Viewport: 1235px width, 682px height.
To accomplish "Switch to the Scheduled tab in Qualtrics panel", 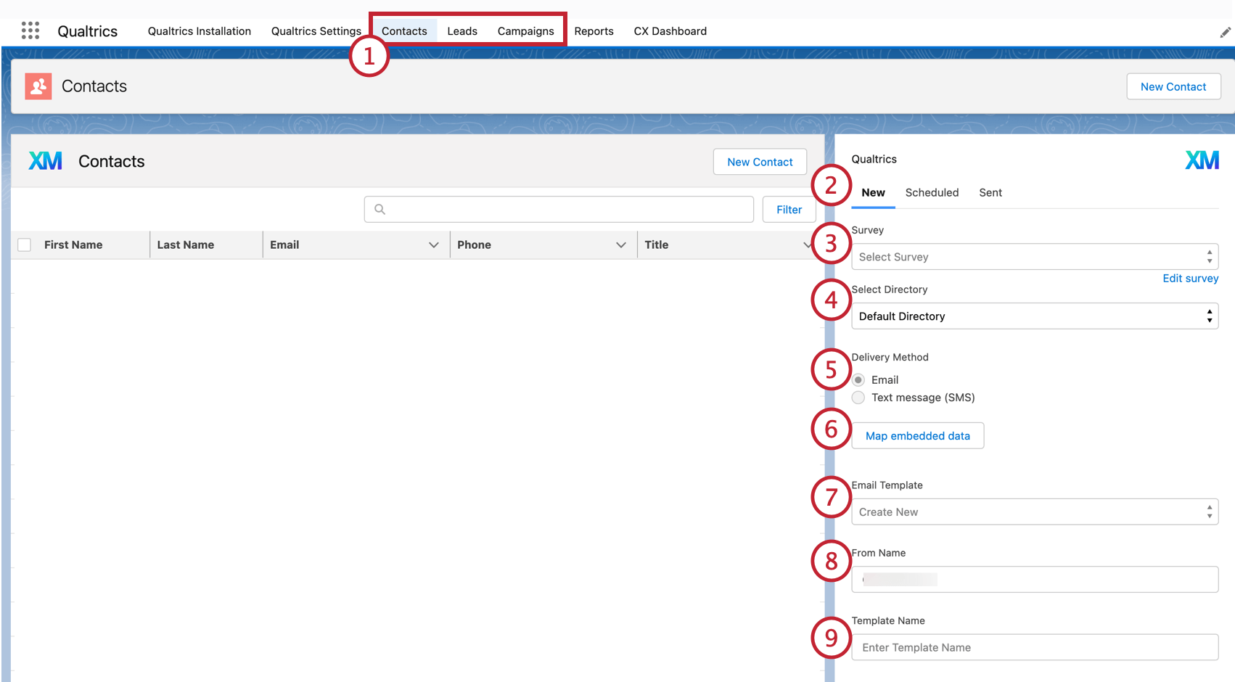I will click(x=932, y=192).
